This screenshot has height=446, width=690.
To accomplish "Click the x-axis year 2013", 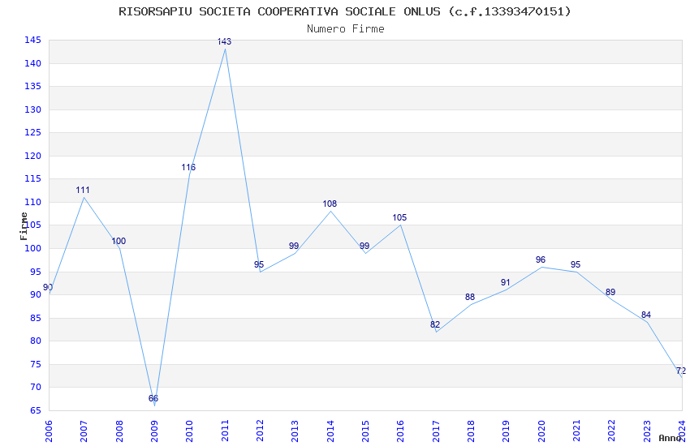I will (x=295, y=431).
